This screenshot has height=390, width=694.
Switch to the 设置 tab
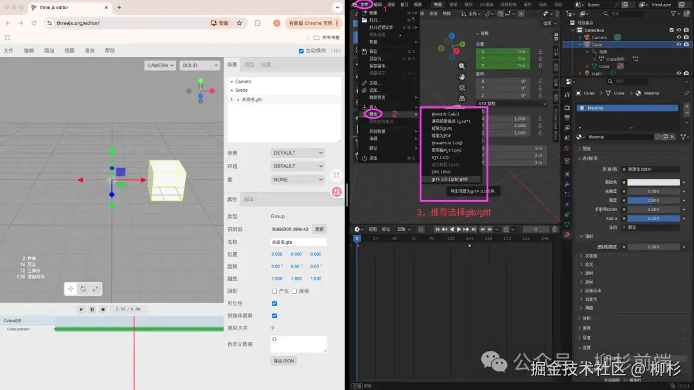[265, 65]
